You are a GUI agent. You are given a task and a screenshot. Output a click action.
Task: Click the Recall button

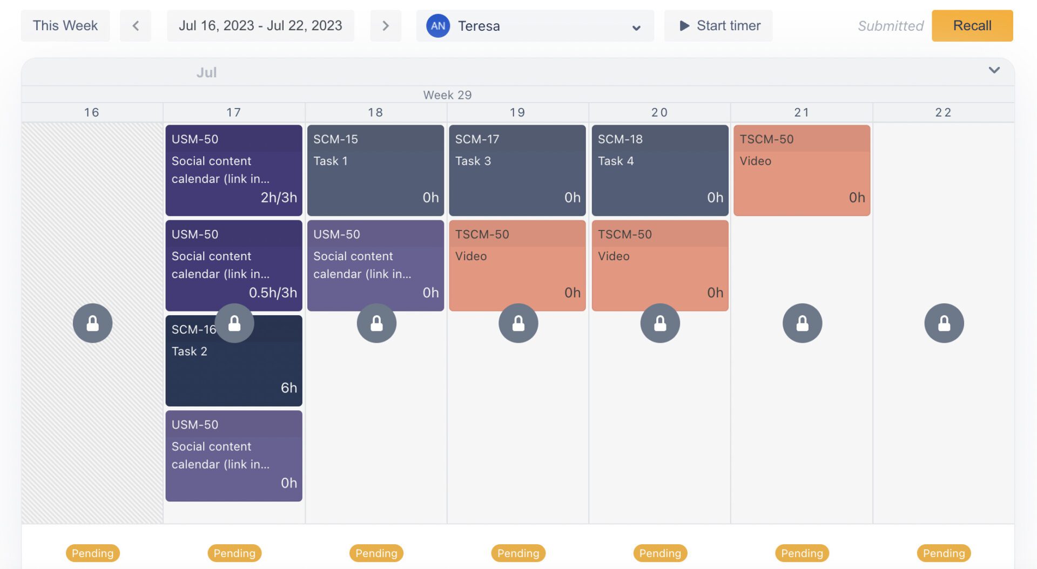972,25
